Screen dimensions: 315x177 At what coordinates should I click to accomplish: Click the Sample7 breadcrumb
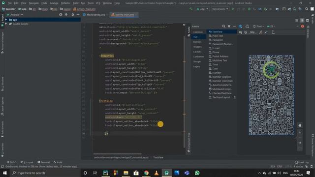pyautogui.click(x=9, y=9)
